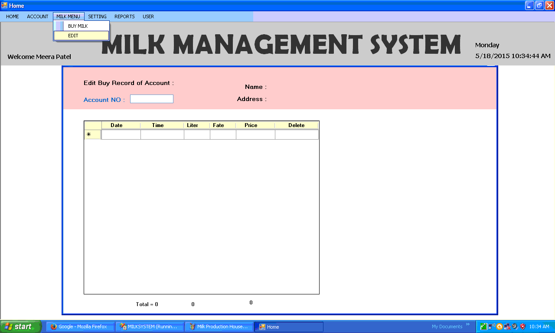Viewport: 555px width, 333px height.
Task: Click the empty Liter cell in new row
Action: tap(197, 135)
